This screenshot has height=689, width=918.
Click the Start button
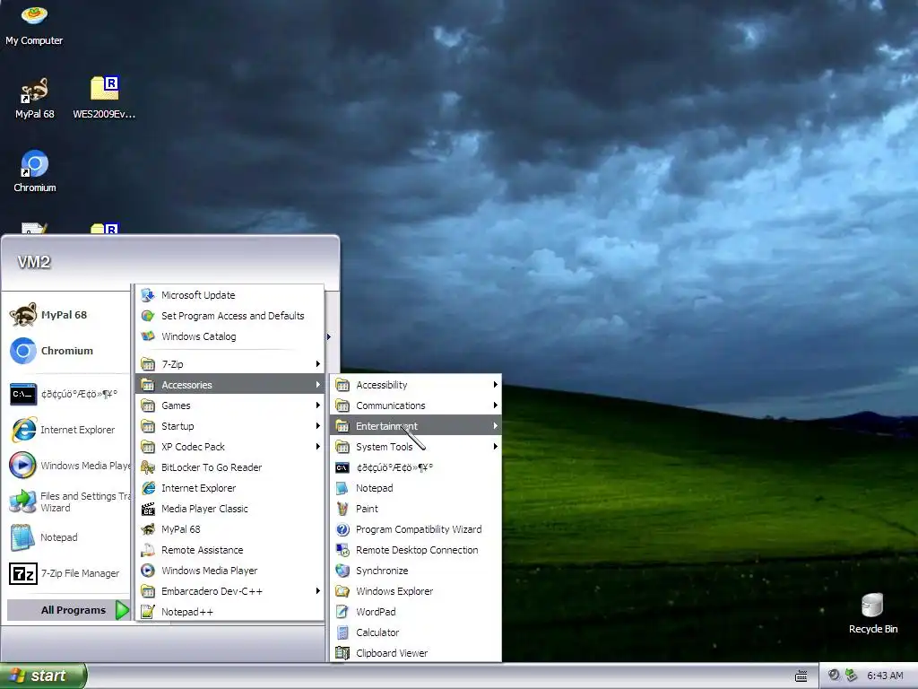(42, 676)
